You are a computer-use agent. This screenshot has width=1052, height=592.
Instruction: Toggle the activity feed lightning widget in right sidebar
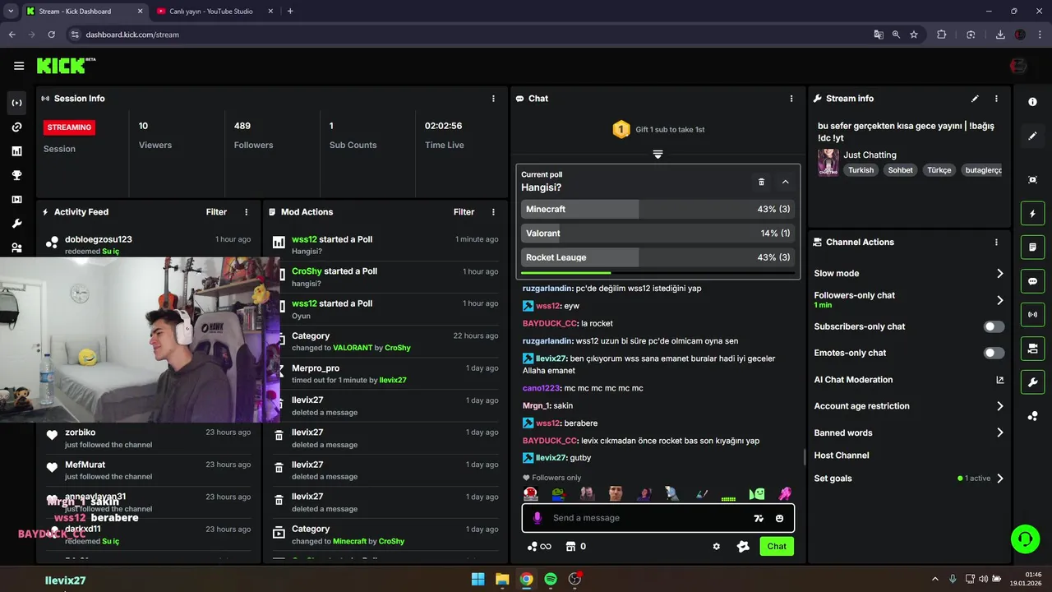pos(1033,214)
